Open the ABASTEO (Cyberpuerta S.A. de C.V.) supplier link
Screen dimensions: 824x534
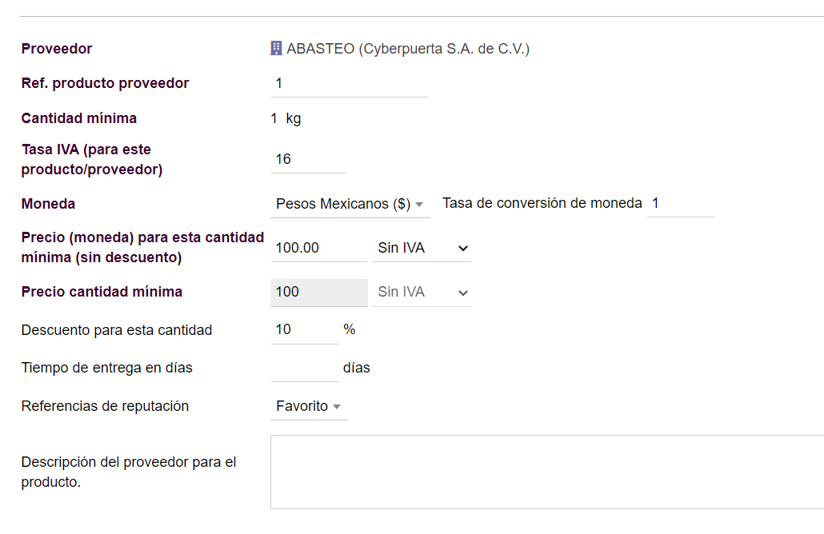tap(408, 49)
